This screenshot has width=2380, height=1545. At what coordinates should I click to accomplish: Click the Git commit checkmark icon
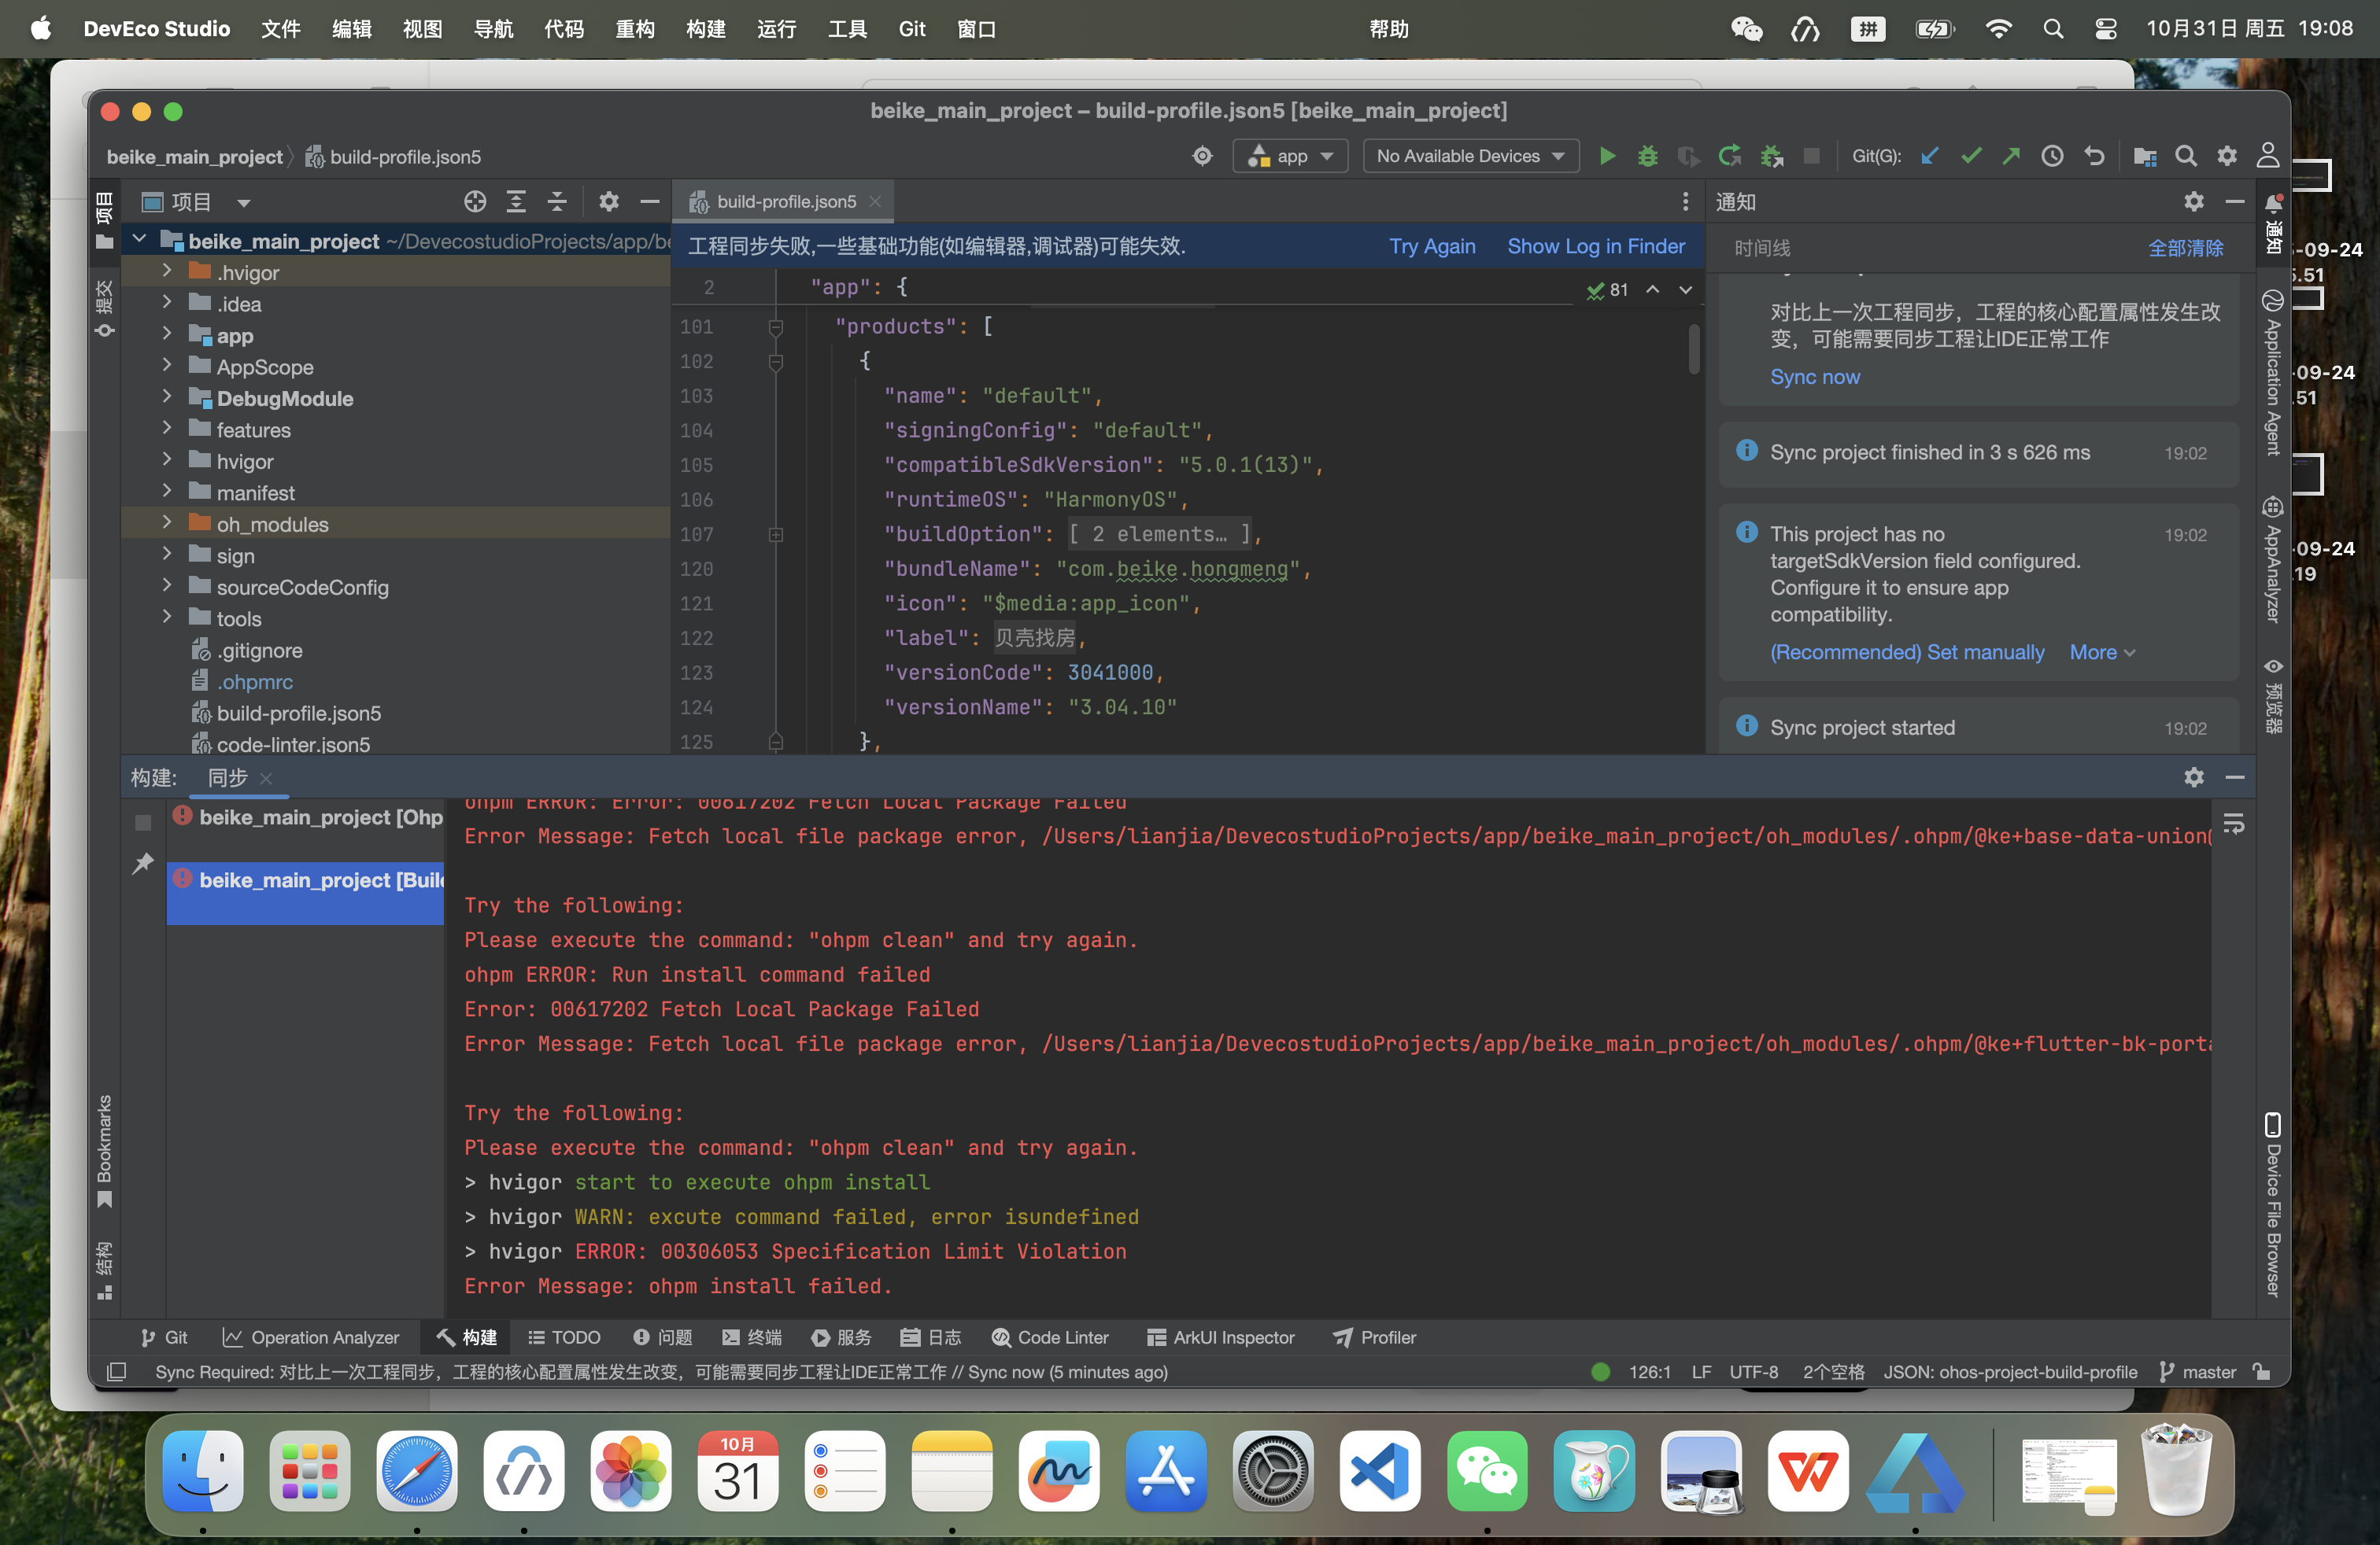pyautogui.click(x=1971, y=156)
